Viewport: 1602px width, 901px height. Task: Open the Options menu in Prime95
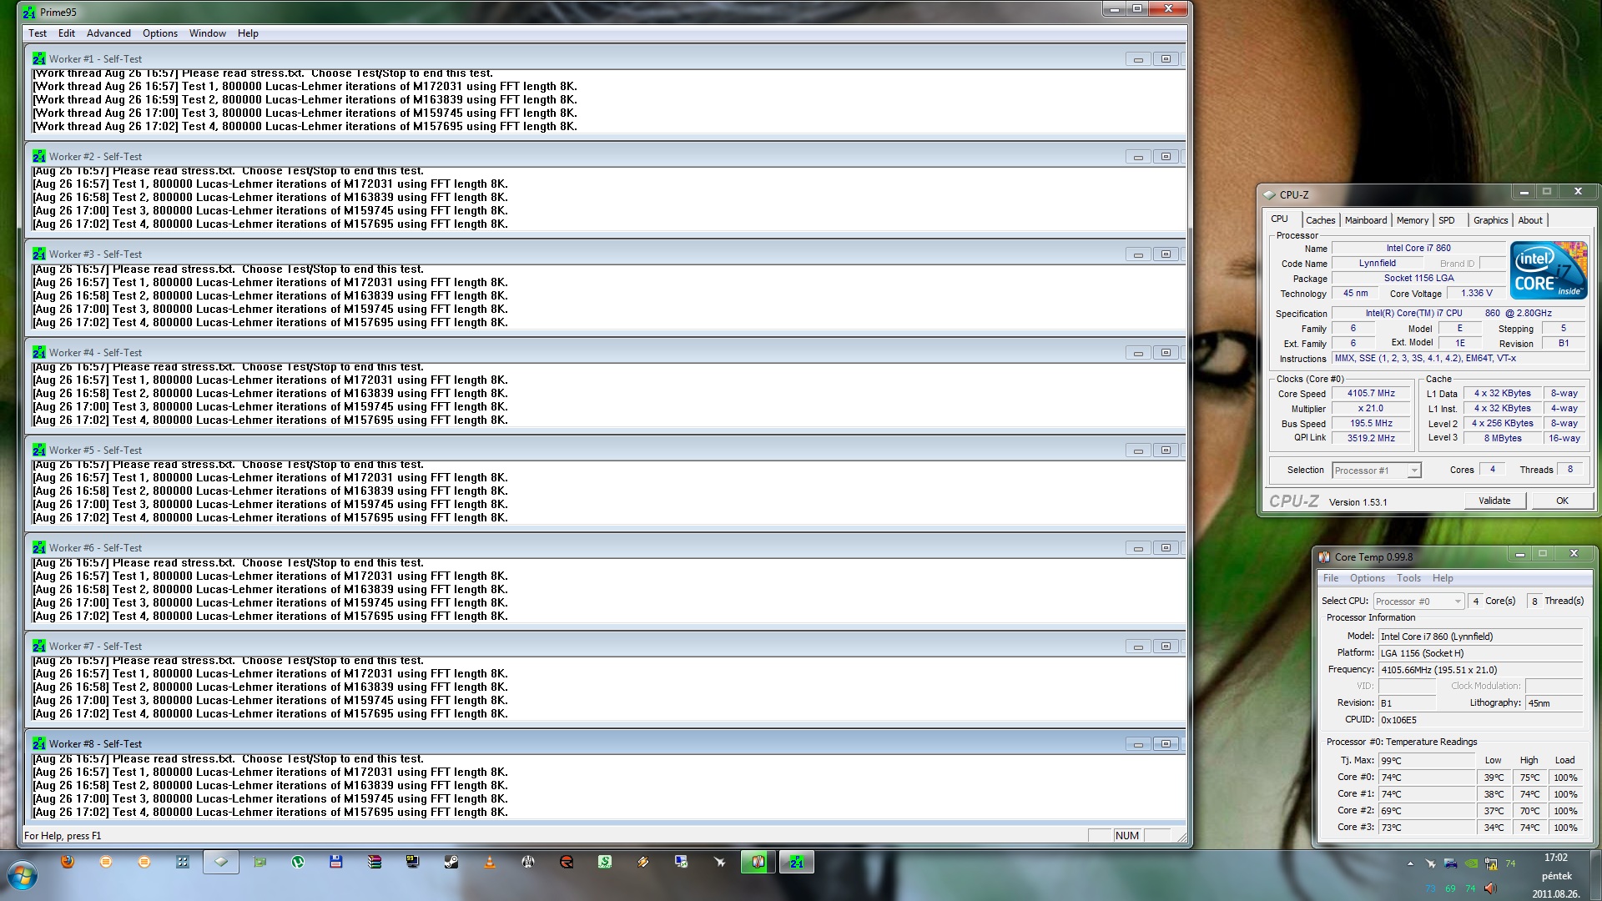(x=159, y=33)
